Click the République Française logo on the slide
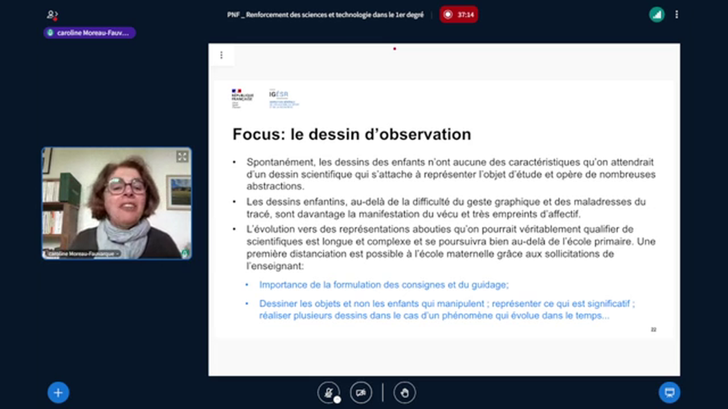 coord(242,98)
